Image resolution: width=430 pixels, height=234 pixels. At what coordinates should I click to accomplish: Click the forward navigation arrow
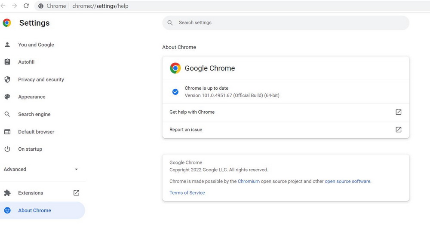pos(15,6)
